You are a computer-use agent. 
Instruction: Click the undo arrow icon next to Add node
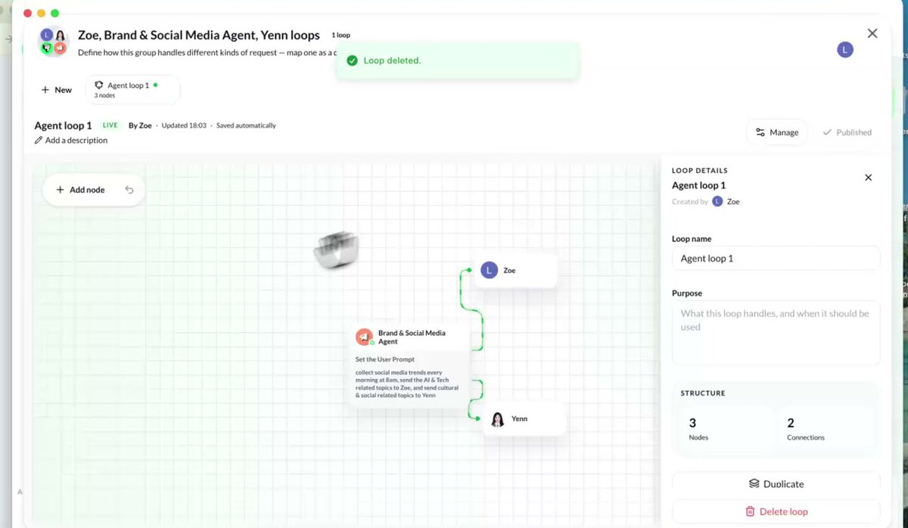click(129, 190)
